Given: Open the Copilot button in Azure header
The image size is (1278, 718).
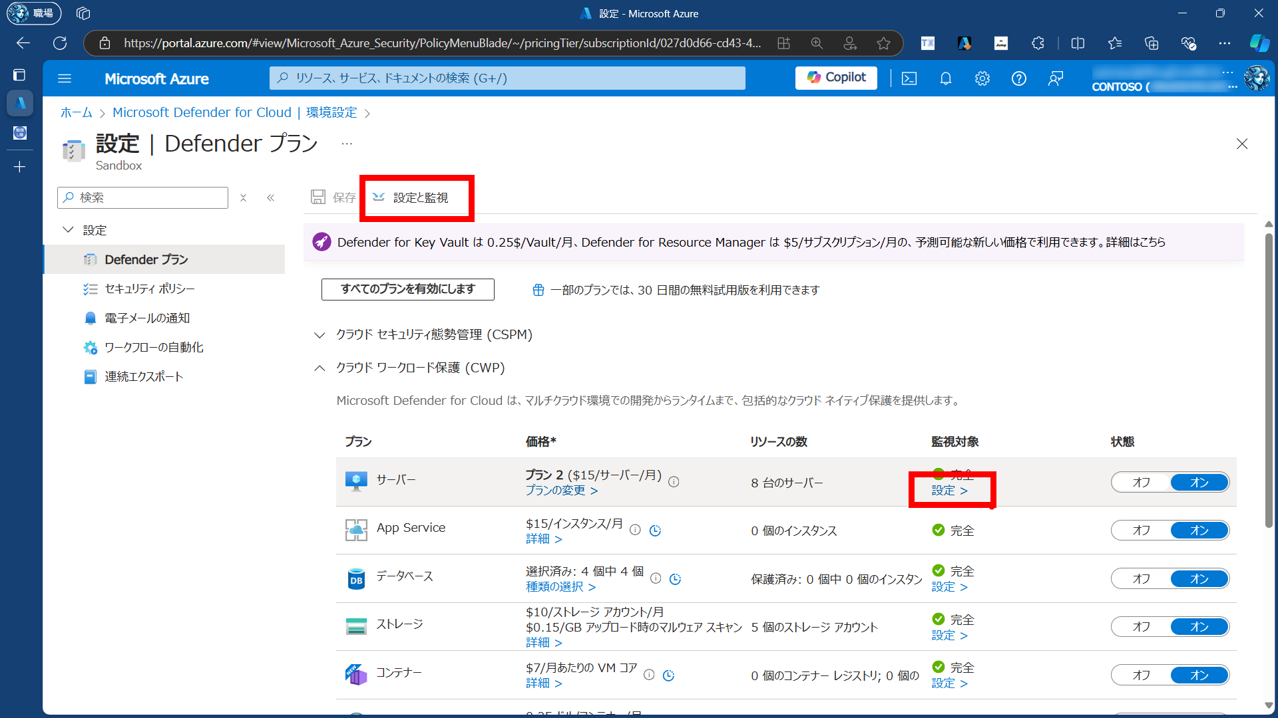Looking at the screenshot, I should (x=836, y=78).
